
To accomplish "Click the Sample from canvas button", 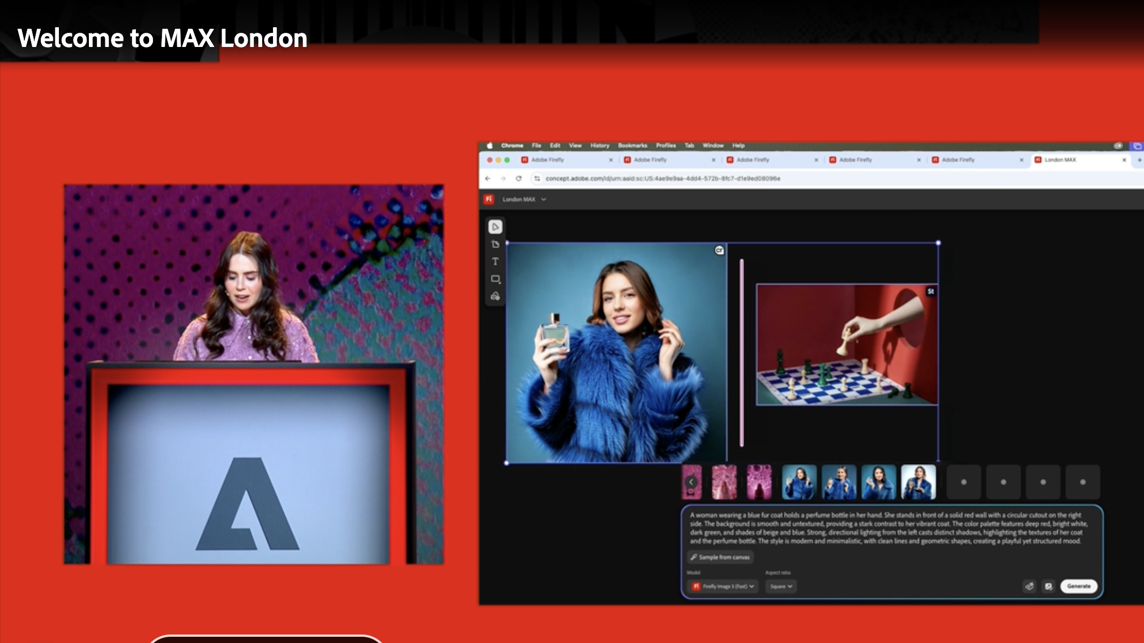I will click(x=720, y=558).
